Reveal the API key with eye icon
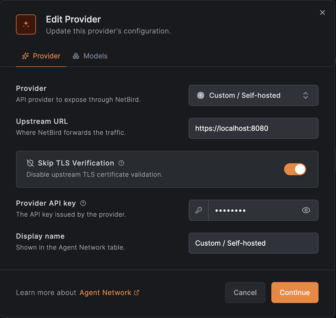The height and width of the screenshot is (318, 336). click(x=306, y=210)
